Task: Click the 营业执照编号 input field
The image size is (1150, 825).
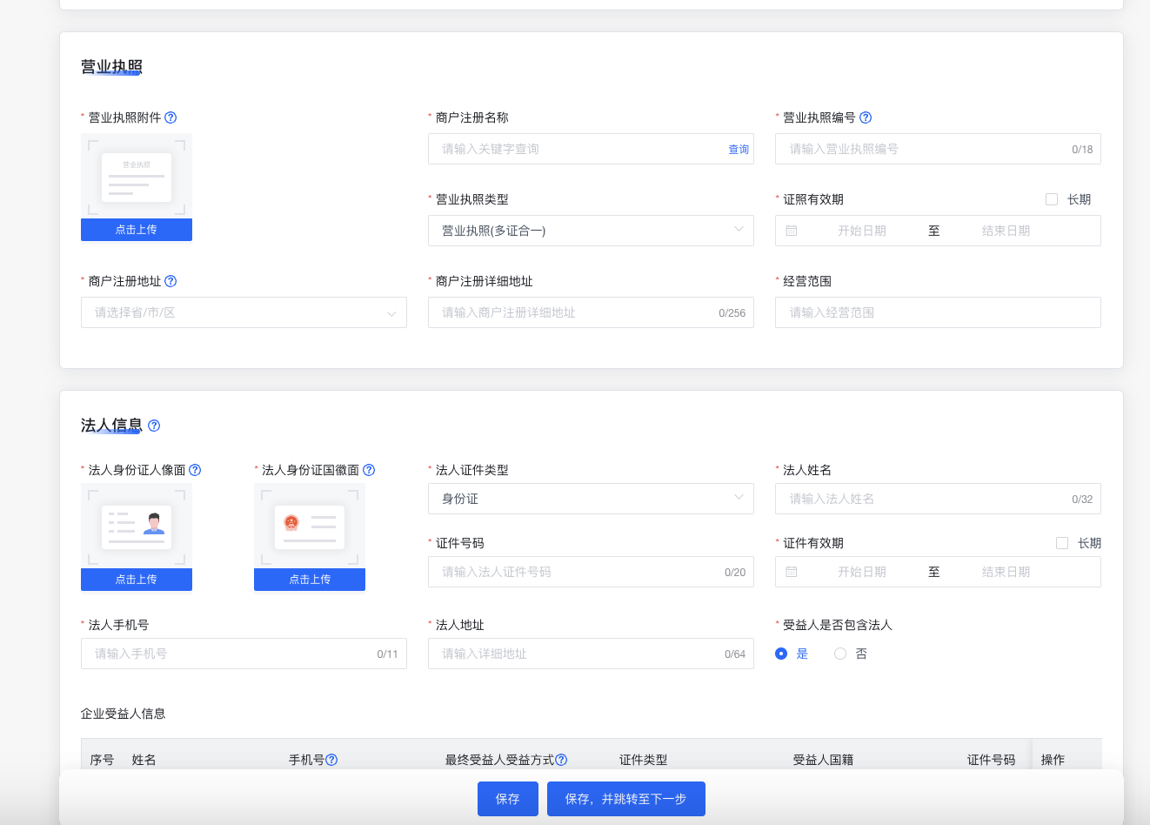Action: pos(922,149)
